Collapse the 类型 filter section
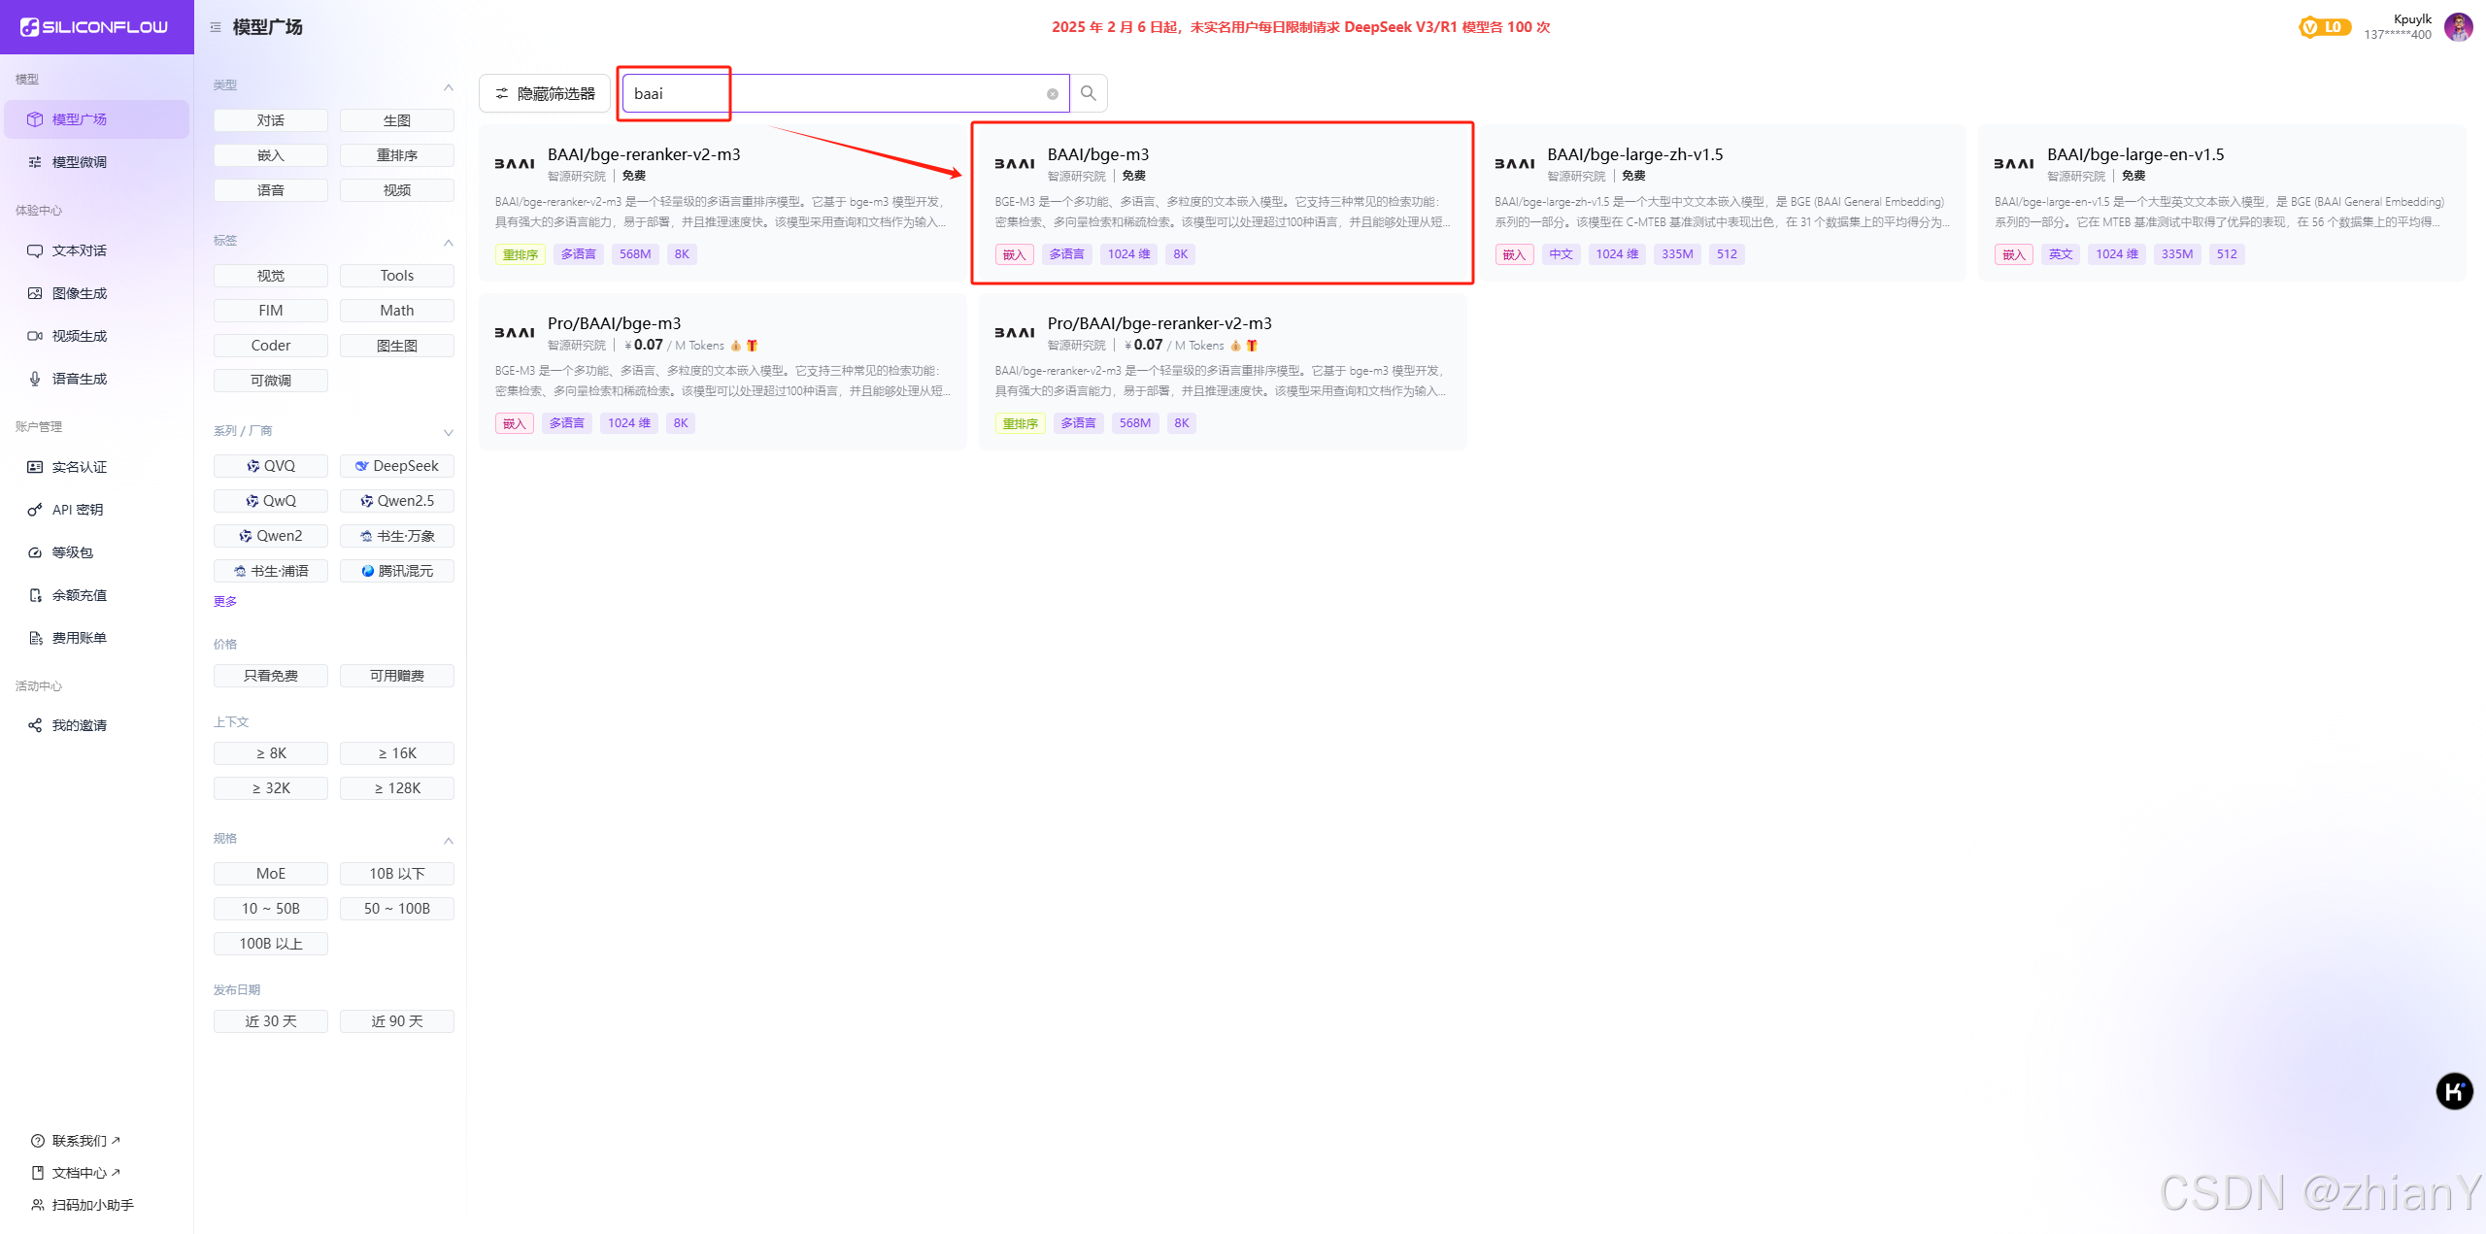The height and width of the screenshot is (1234, 2486). click(449, 87)
